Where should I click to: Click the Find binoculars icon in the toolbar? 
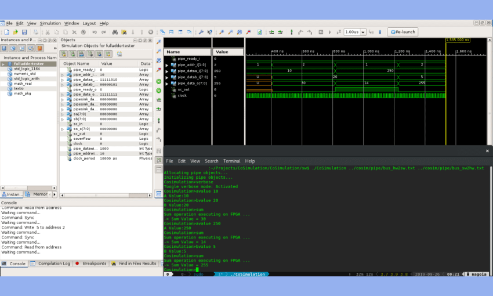point(115,32)
